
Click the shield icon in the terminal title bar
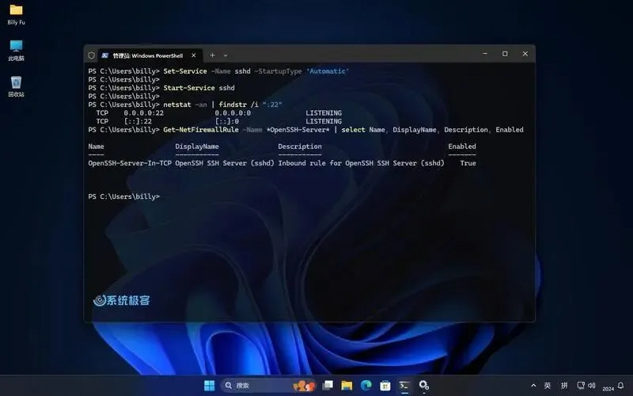tap(91, 55)
